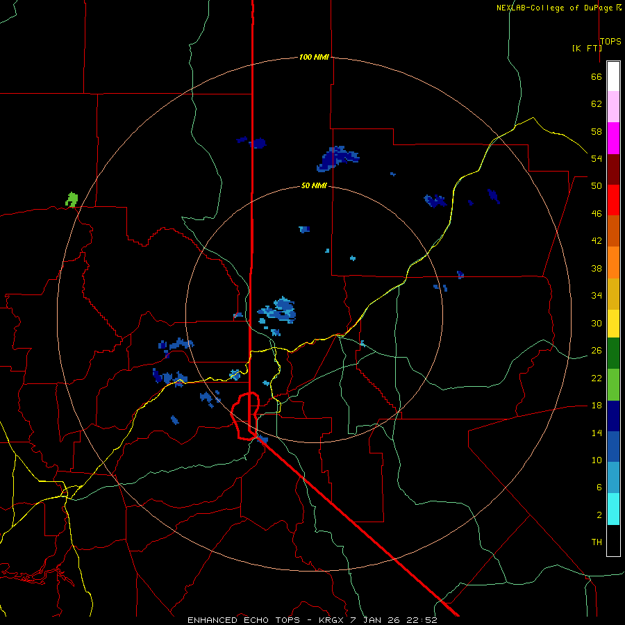Click the gold legend color band

[613, 294]
